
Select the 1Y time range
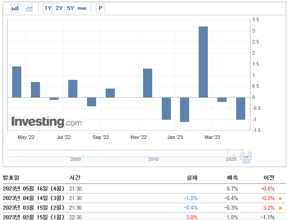(48, 8)
